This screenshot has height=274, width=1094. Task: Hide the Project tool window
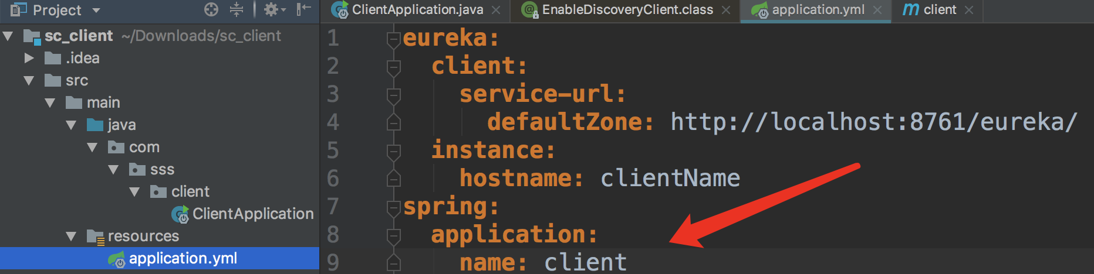coord(303,9)
